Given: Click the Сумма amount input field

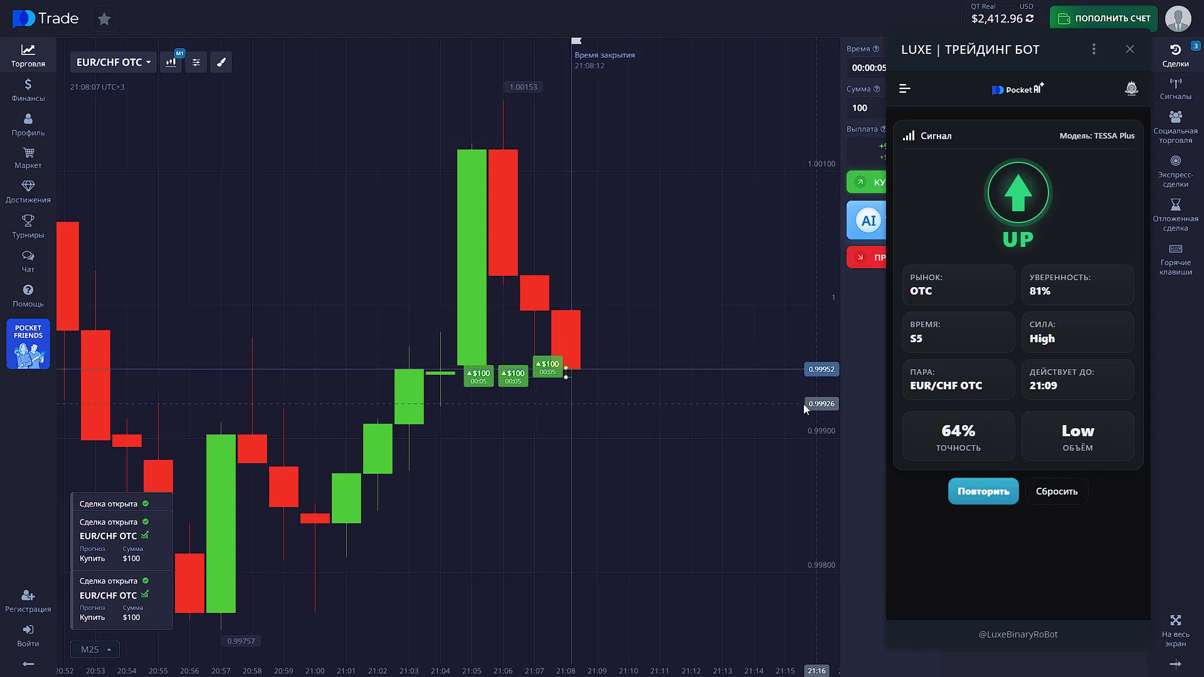Looking at the screenshot, I should pyautogui.click(x=867, y=108).
